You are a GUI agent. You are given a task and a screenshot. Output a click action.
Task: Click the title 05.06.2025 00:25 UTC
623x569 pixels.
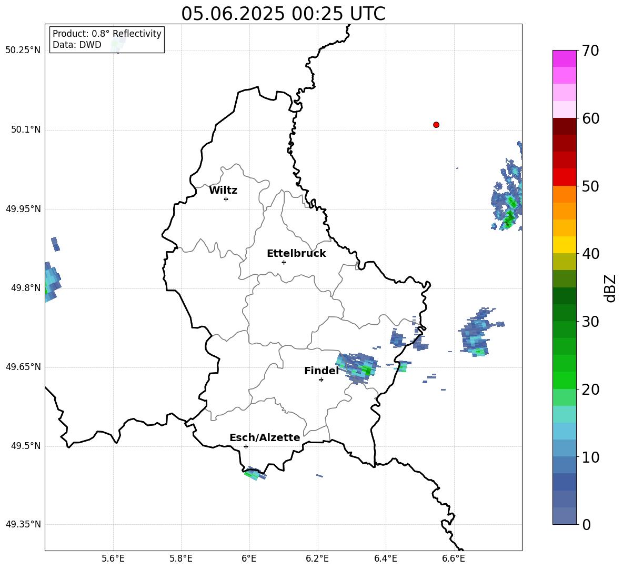(x=283, y=14)
